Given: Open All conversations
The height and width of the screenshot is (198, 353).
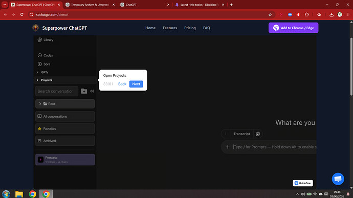Looking at the screenshot, I should tap(65, 117).
